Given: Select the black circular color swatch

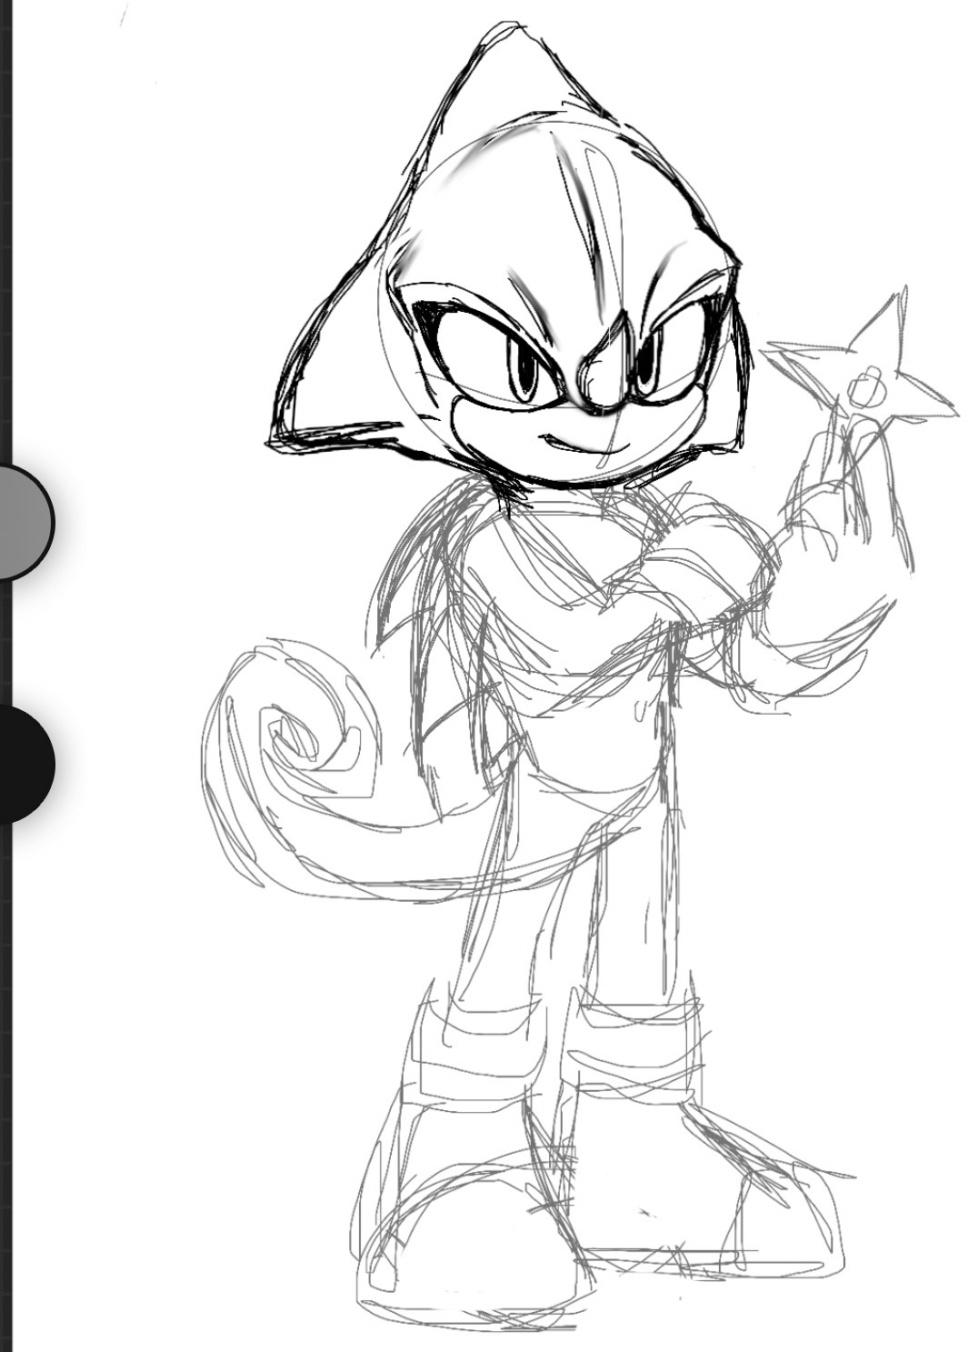Looking at the screenshot, I should click(20, 766).
